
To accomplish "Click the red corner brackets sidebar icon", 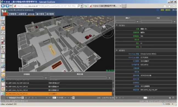I will tap(3, 85).
